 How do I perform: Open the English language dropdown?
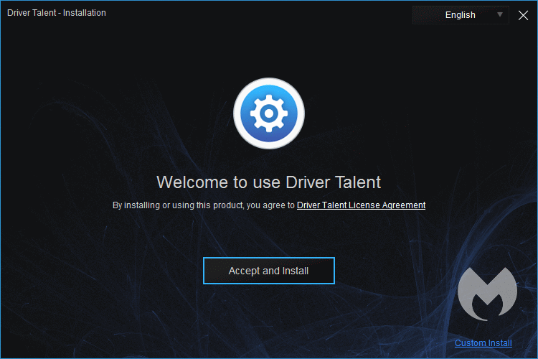461,15
